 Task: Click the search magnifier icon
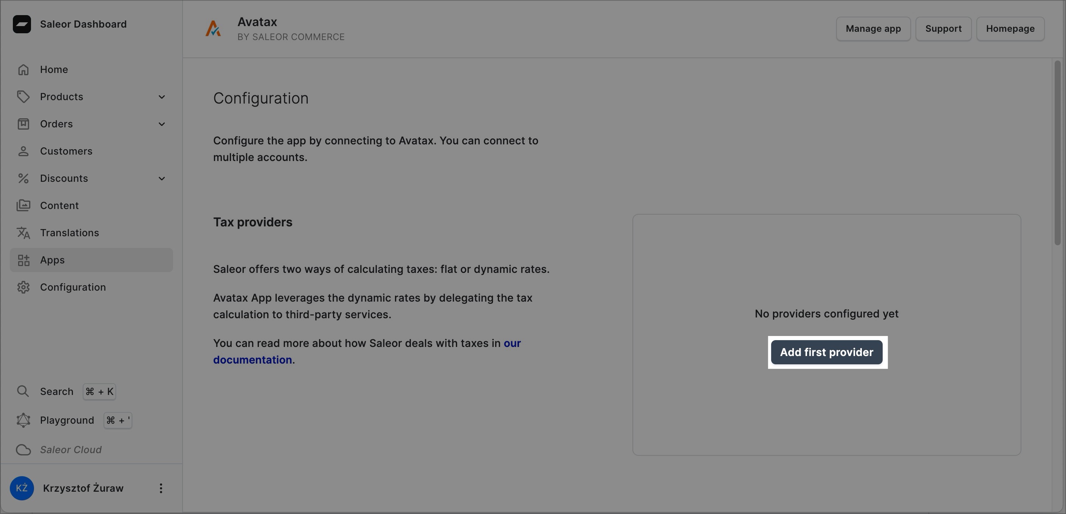[23, 391]
